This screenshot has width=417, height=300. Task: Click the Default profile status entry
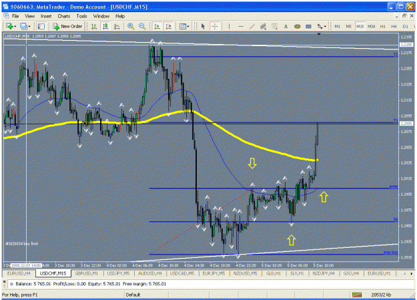click(x=133, y=295)
